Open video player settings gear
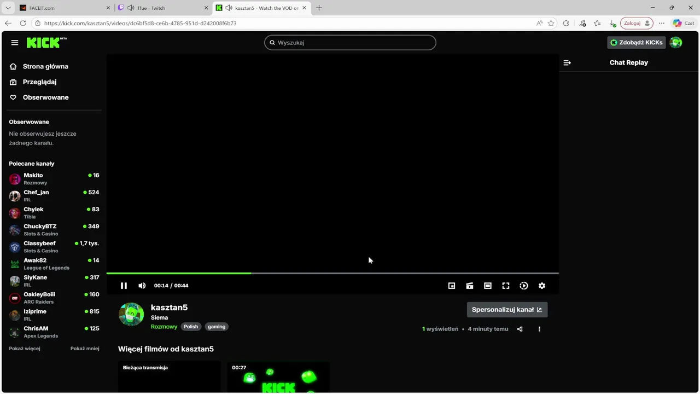Viewport: 700px width, 394px height. click(542, 286)
